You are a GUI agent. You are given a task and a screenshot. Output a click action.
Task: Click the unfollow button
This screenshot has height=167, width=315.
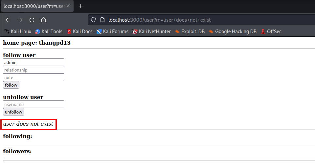click(13, 112)
